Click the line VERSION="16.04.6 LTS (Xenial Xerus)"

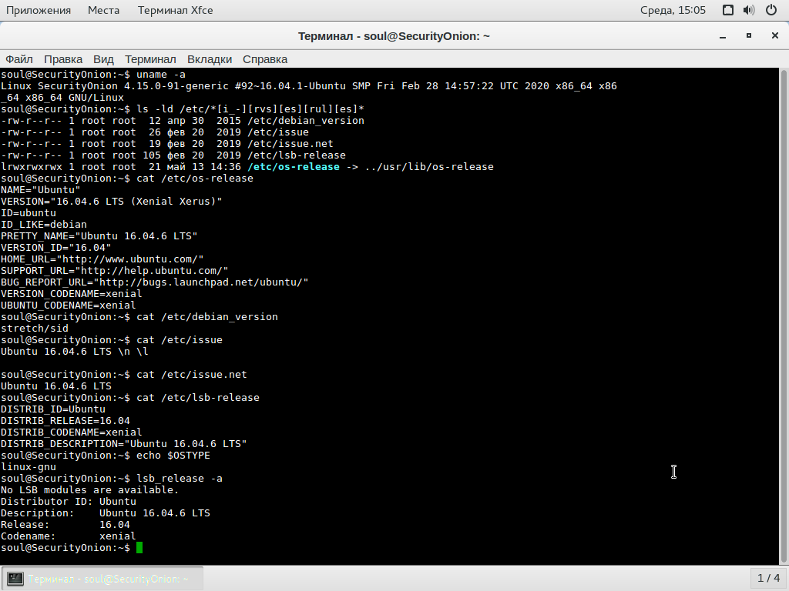coord(111,202)
